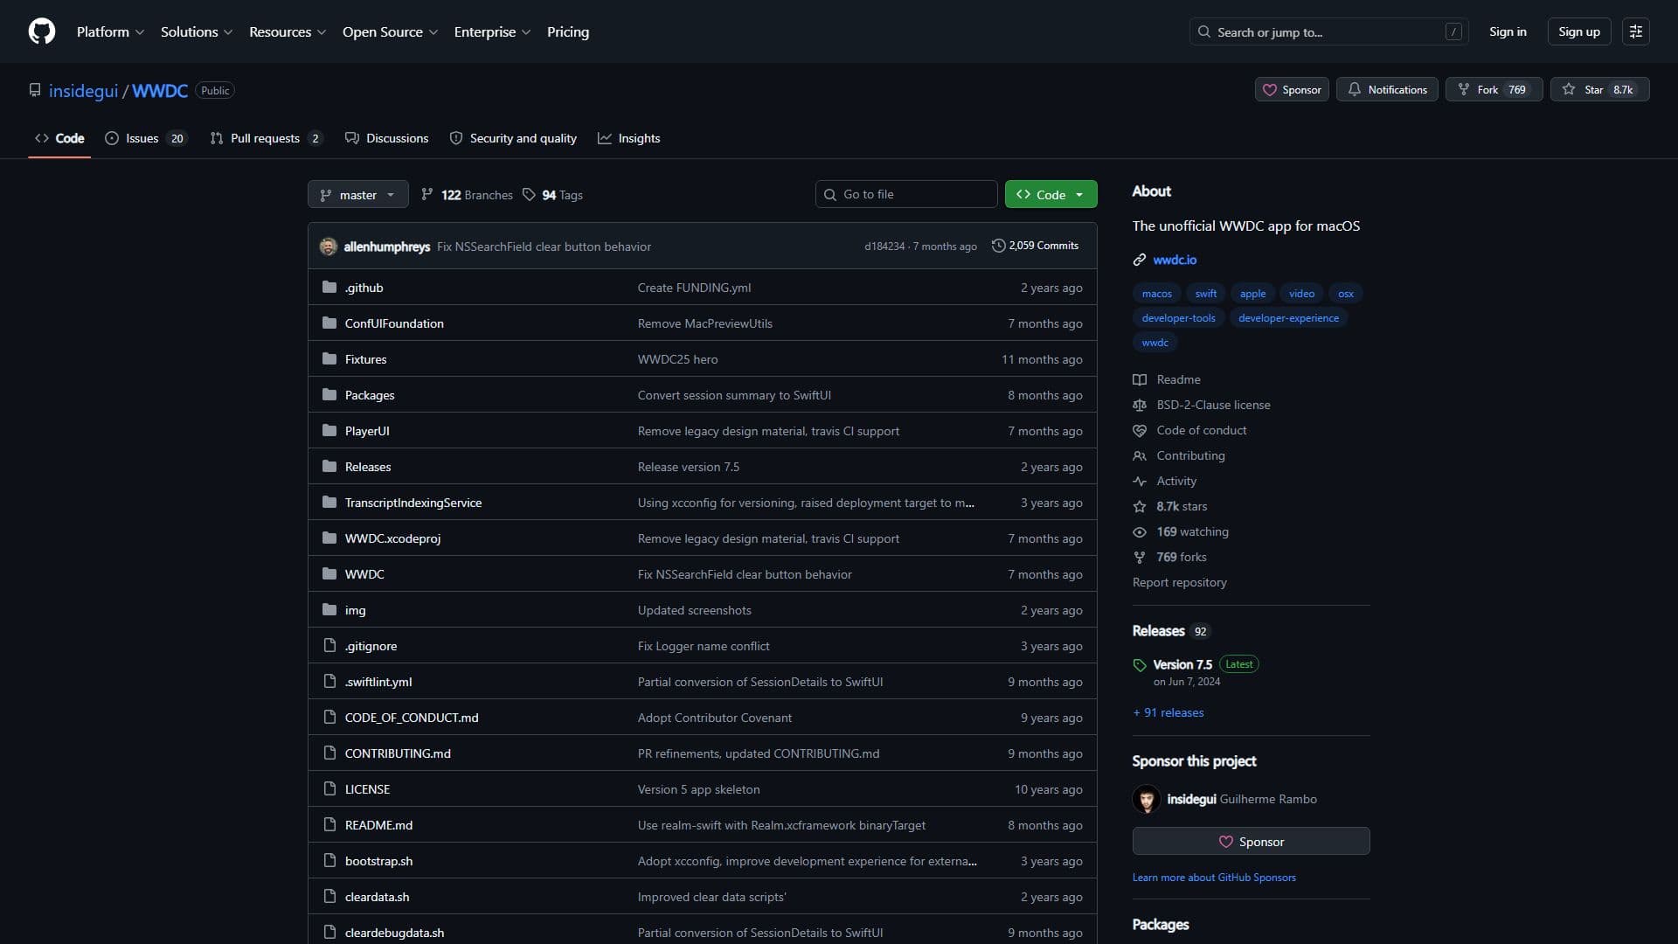The image size is (1678, 944).
Task: Open the master branch selector
Action: coord(358,195)
